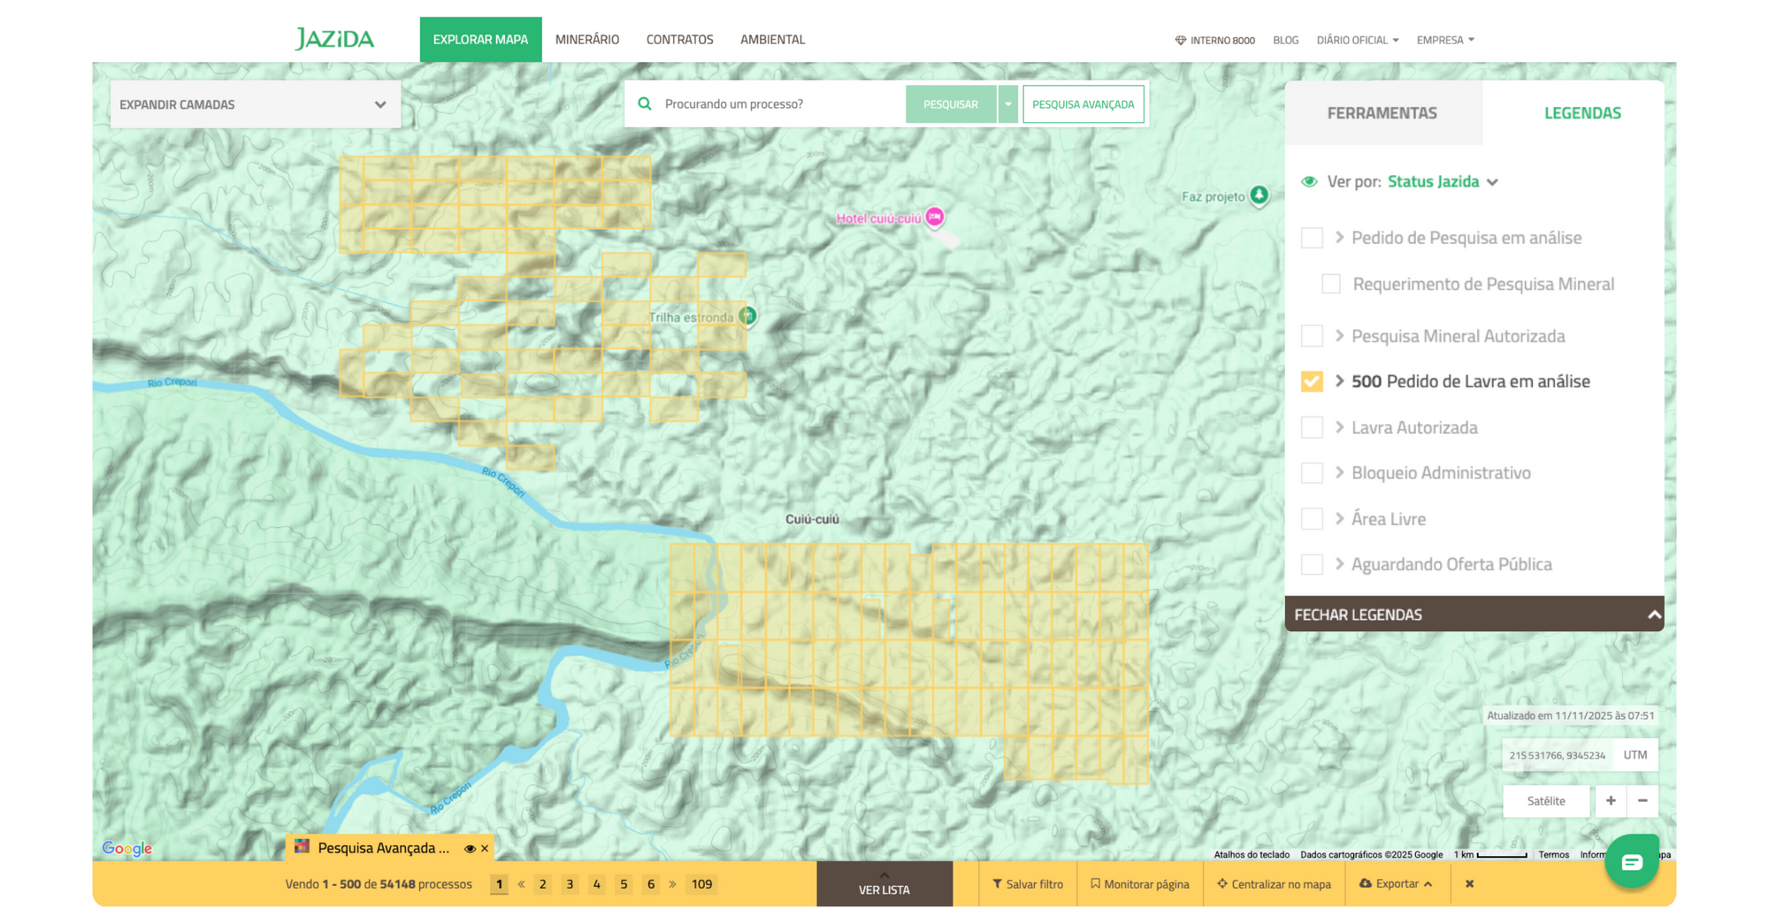Click the Trilha estronda trail marker
The height and width of the screenshot is (924, 1769).
[x=747, y=316]
